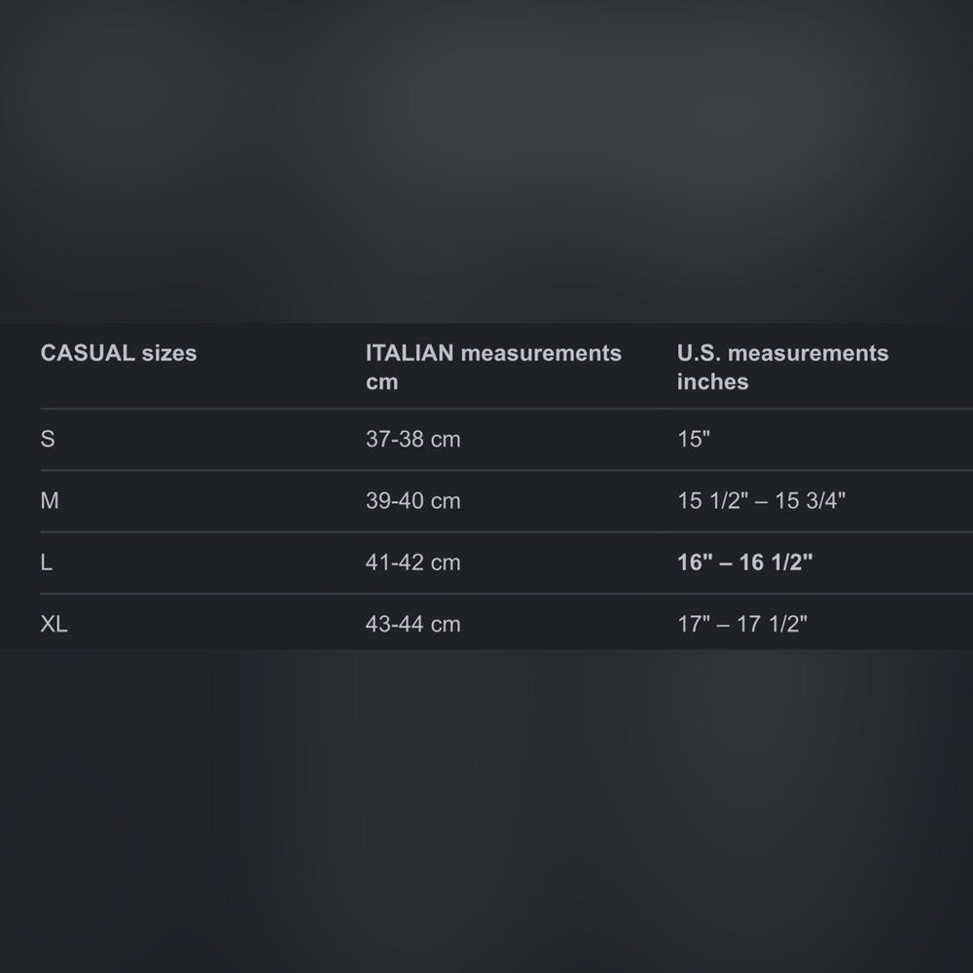Click the ITALIAN measurements column header

493,353
